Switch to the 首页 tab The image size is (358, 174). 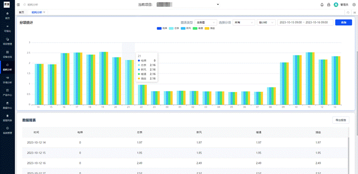click(x=21, y=12)
